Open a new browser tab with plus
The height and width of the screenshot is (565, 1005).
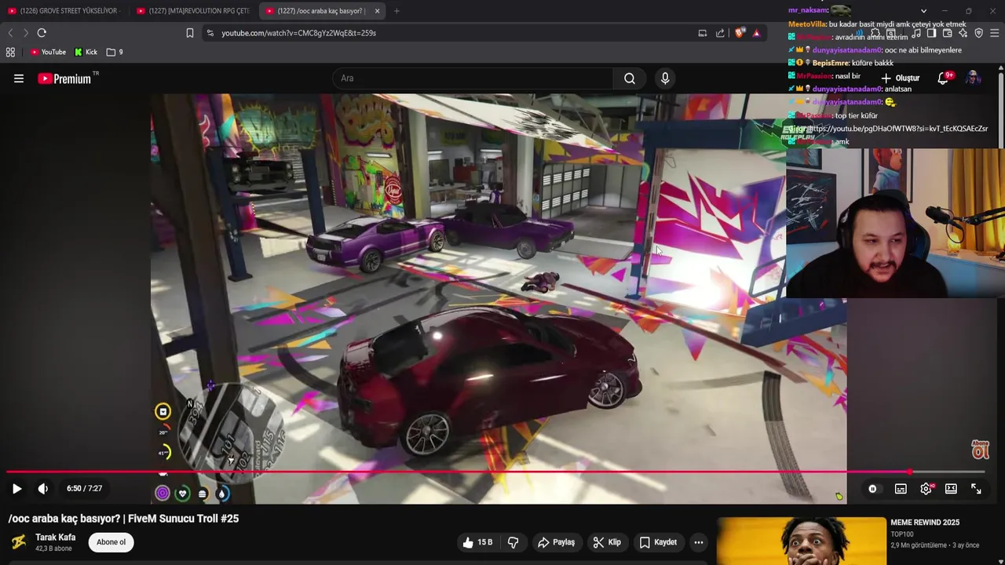397,11
